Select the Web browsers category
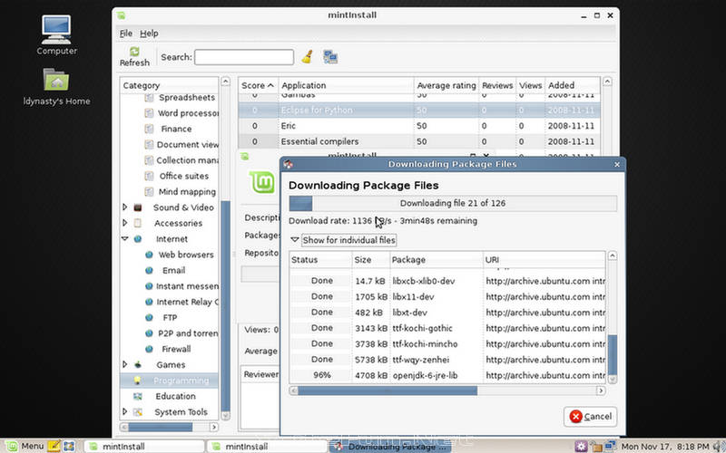Viewport: 726px width, 453px height. (x=186, y=255)
